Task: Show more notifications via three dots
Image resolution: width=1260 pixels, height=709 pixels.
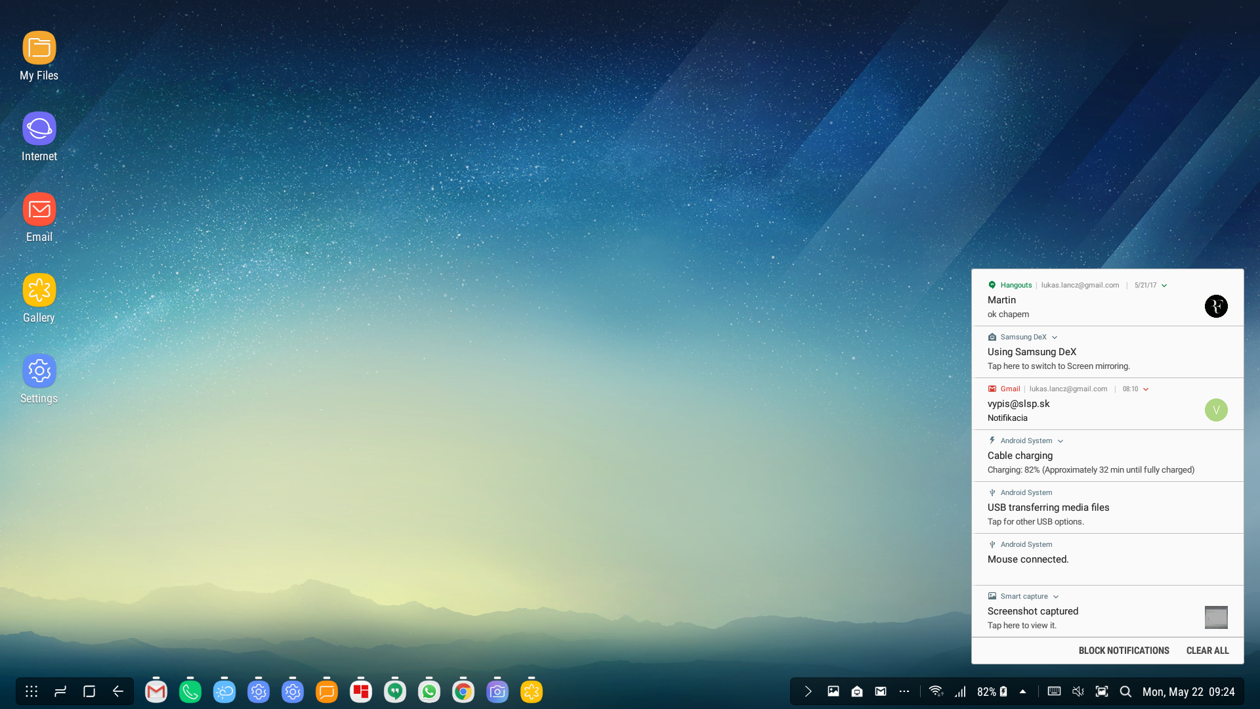Action: [904, 691]
